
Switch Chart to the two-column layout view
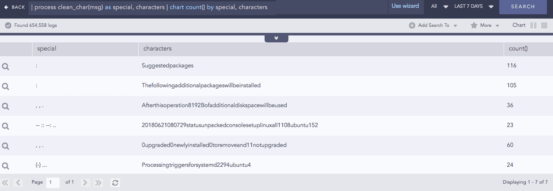tap(534, 25)
